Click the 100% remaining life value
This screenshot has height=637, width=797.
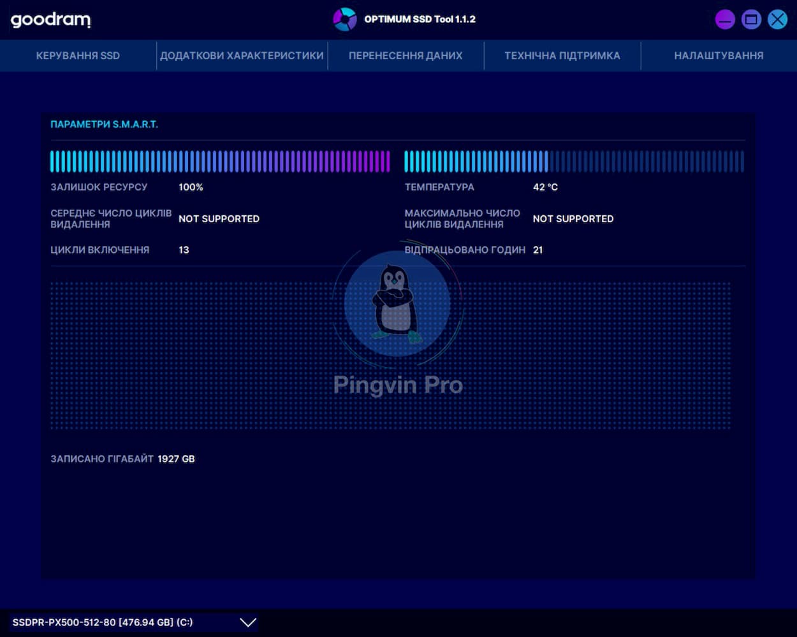pos(191,187)
